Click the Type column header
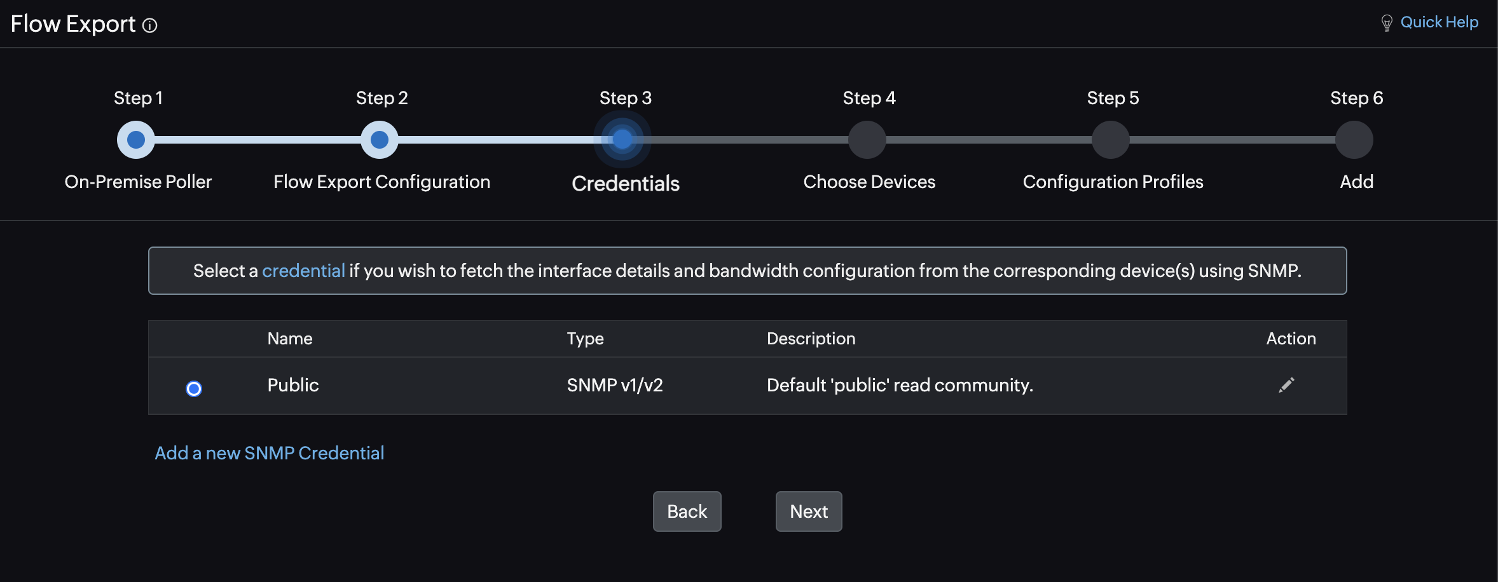The height and width of the screenshot is (582, 1498). pos(585,339)
